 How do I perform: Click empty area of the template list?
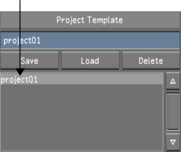82,117
